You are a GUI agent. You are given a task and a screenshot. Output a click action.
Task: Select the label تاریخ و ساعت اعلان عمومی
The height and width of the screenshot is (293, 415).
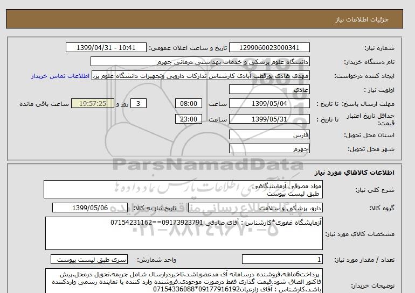coord(188,48)
